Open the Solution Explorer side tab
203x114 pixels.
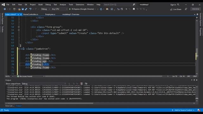200,19
